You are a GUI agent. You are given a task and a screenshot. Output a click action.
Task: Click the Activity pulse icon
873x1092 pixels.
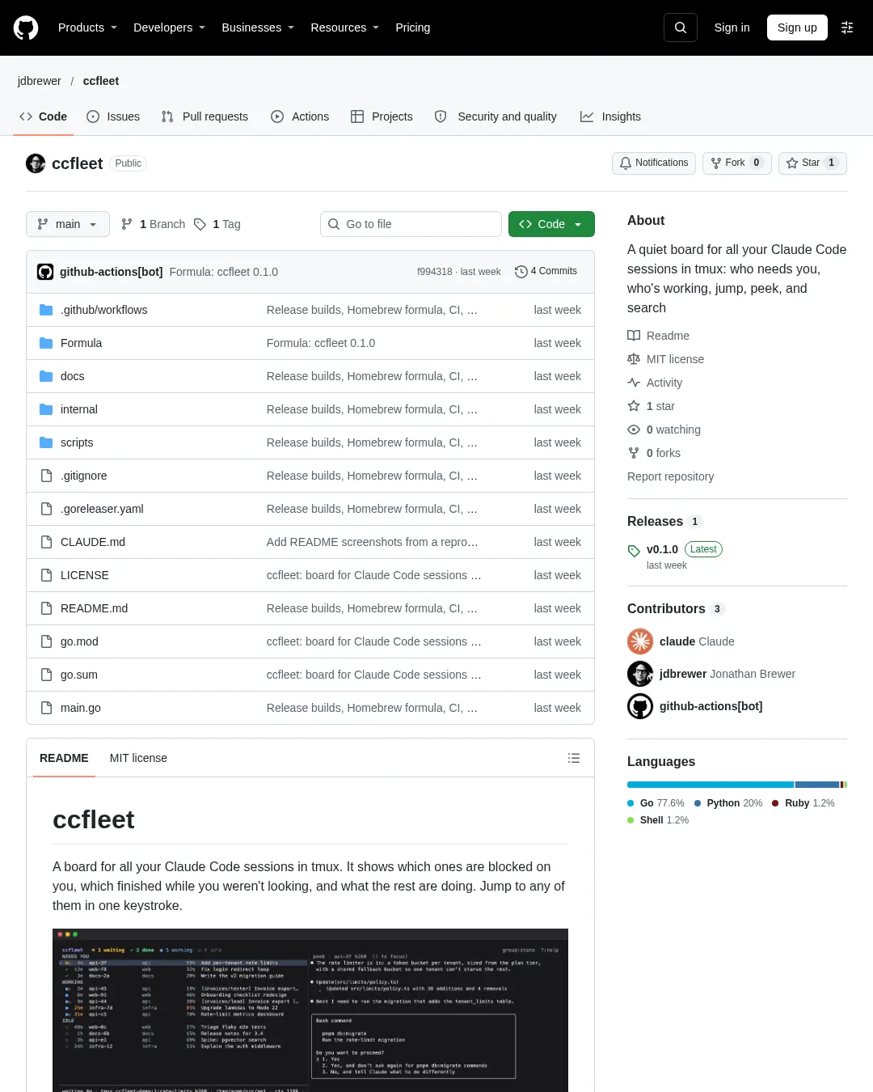click(634, 383)
